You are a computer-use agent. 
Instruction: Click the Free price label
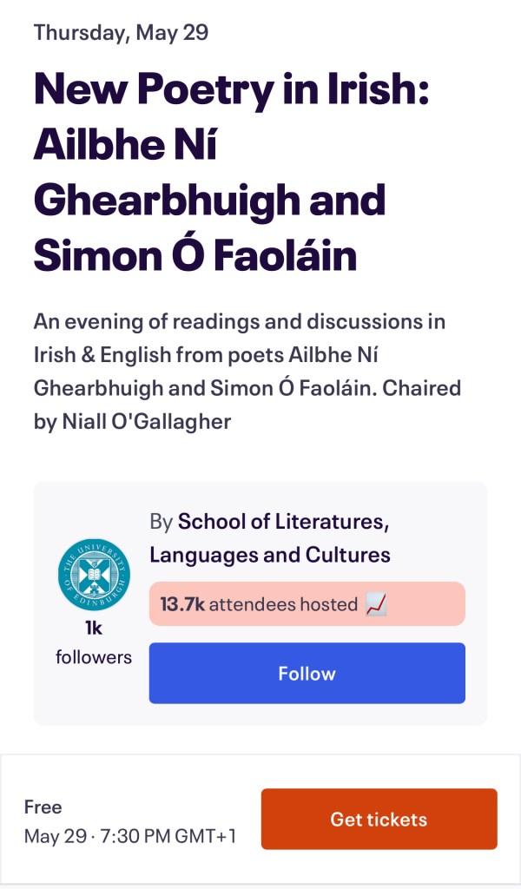pos(43,807)
